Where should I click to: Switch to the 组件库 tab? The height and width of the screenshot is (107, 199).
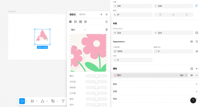[x=82, y=14]
